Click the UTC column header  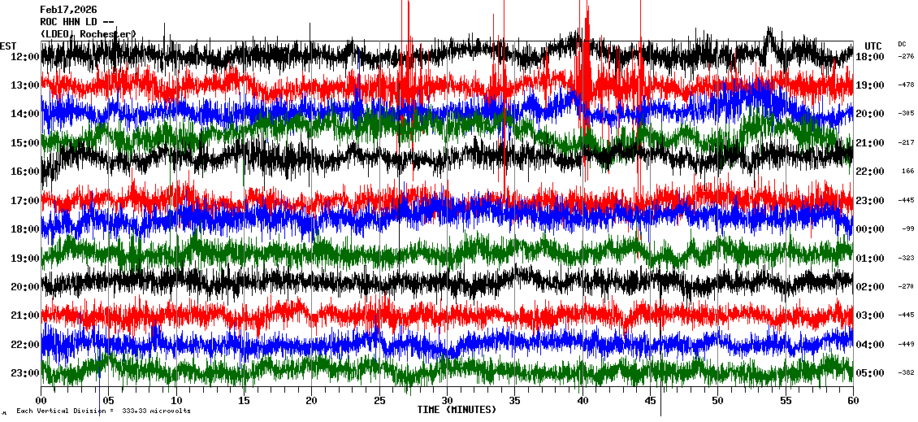coord(873,46)
